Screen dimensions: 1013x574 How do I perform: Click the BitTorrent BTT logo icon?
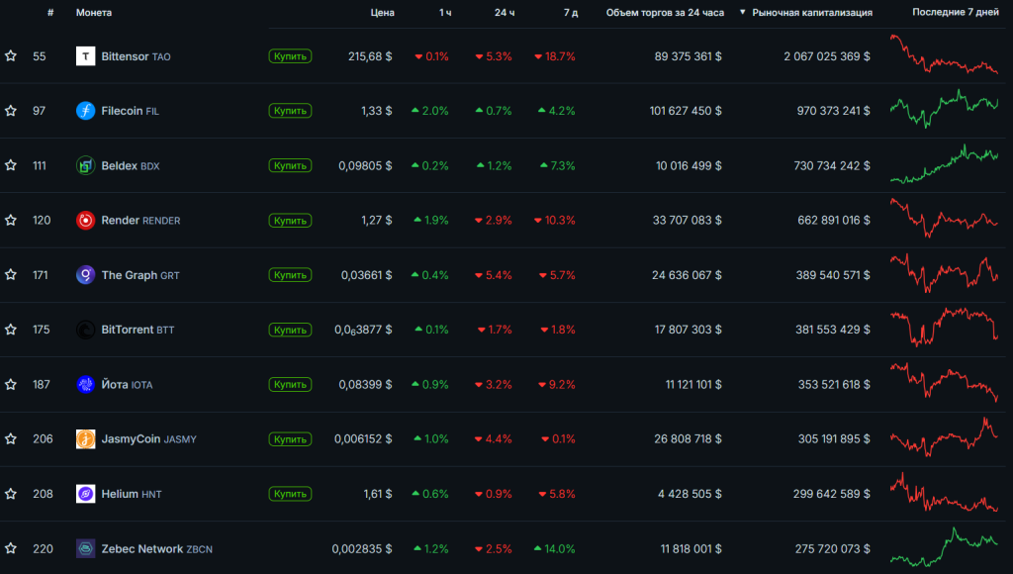tap(85, 330)
